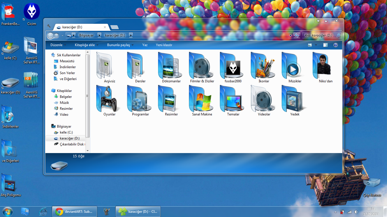Click the navigation pane vertical scrollbar

(x=88, y=96)
